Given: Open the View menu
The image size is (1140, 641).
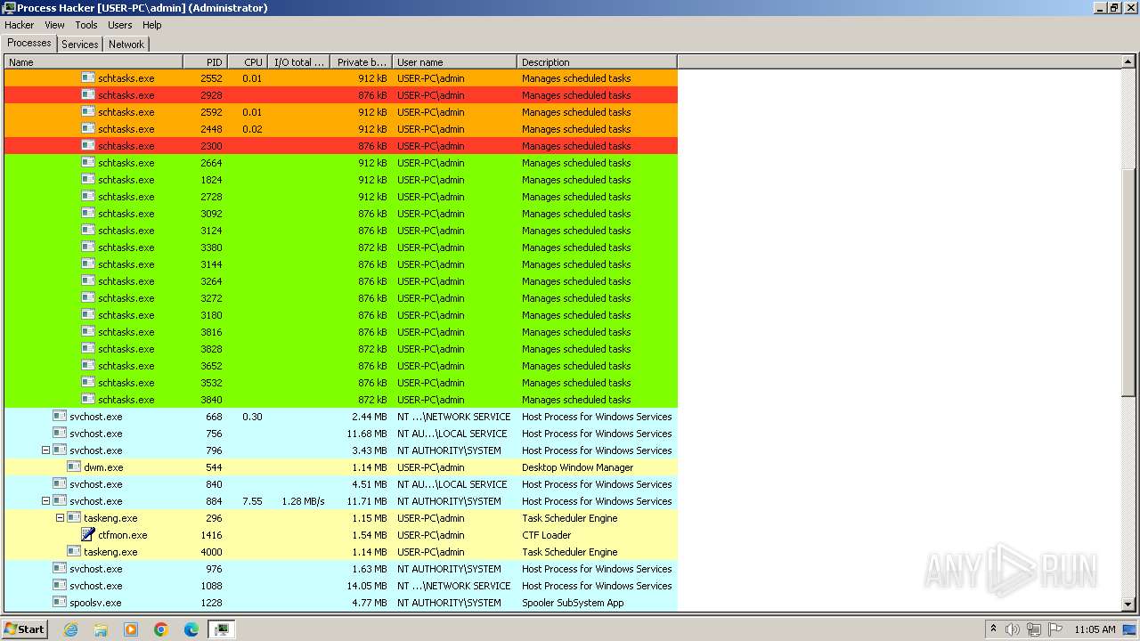Looking at the screenshot, I should pos(54,25).
